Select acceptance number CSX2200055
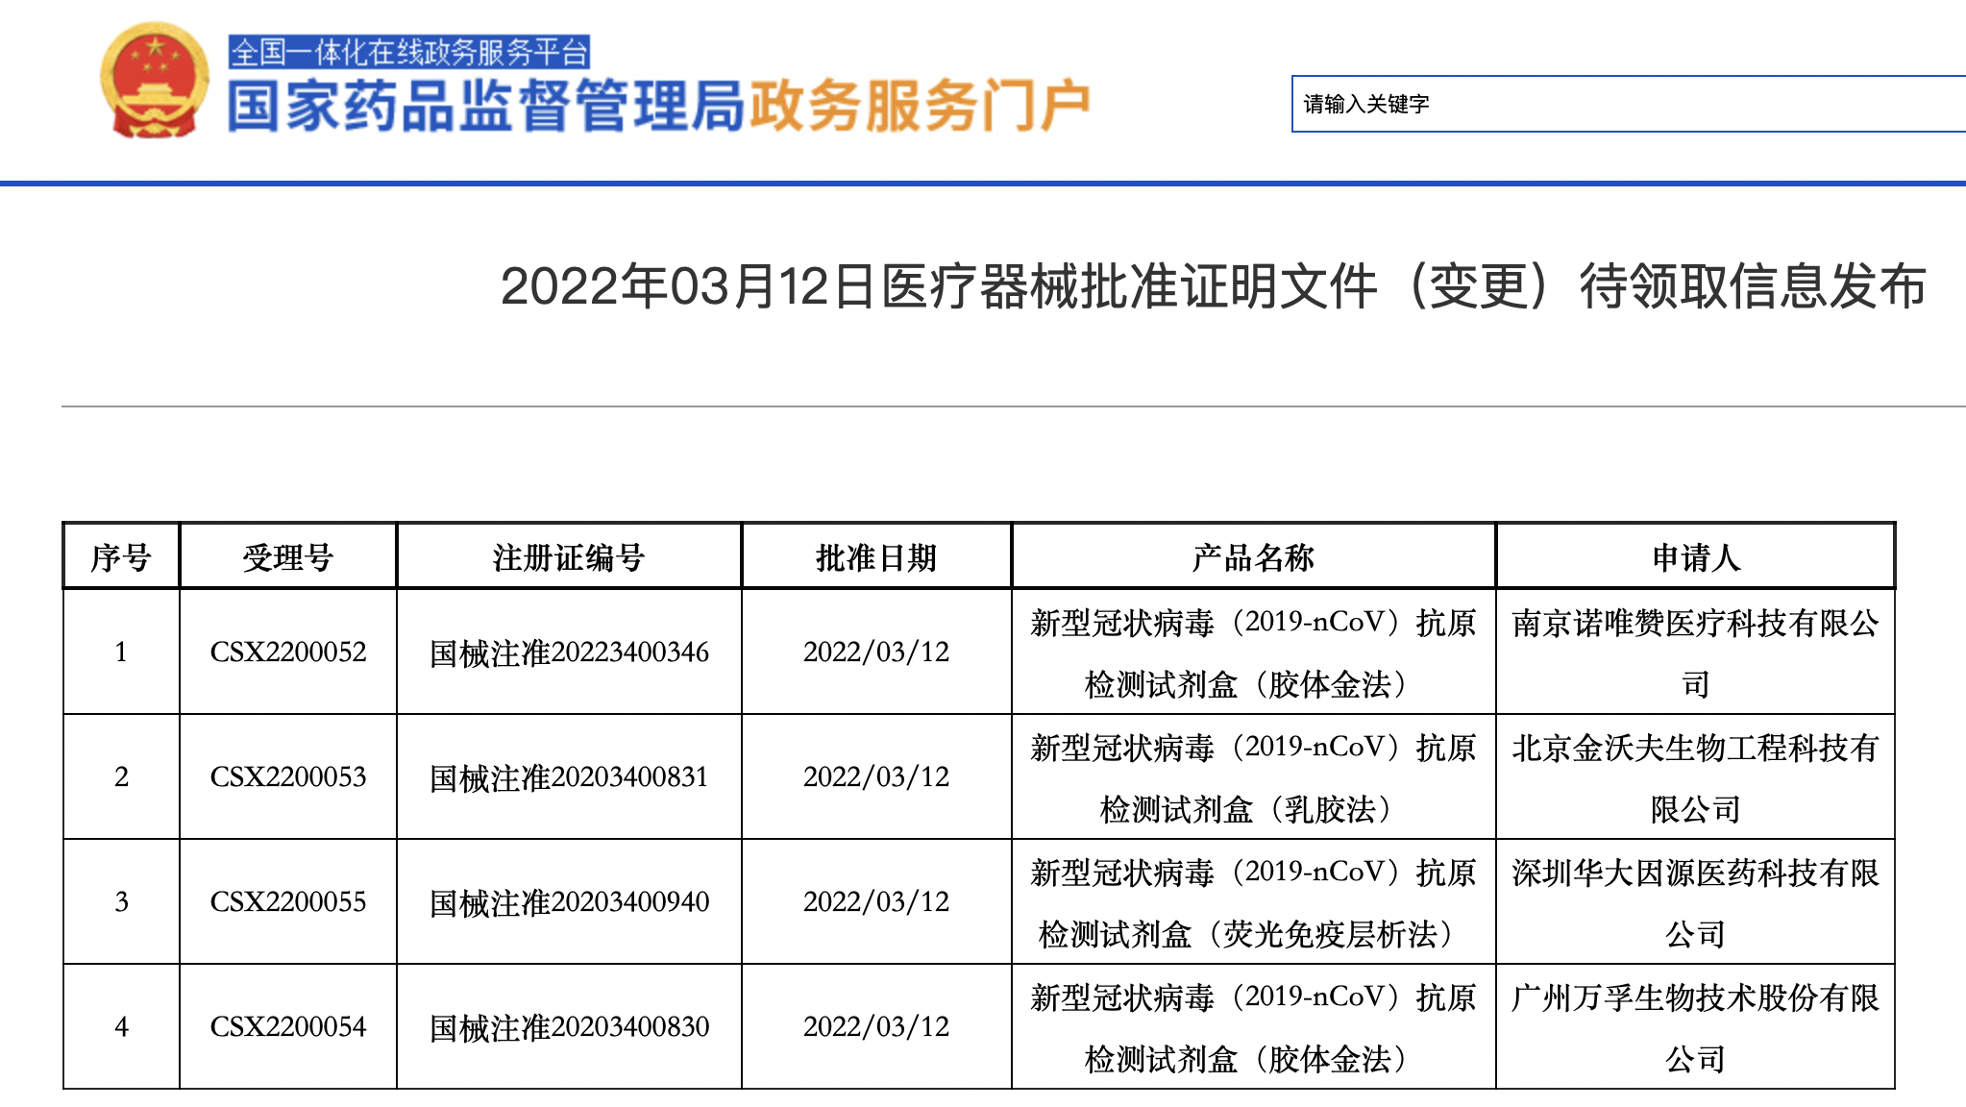Screen dimensions: 1966x1107 (288, 901)
